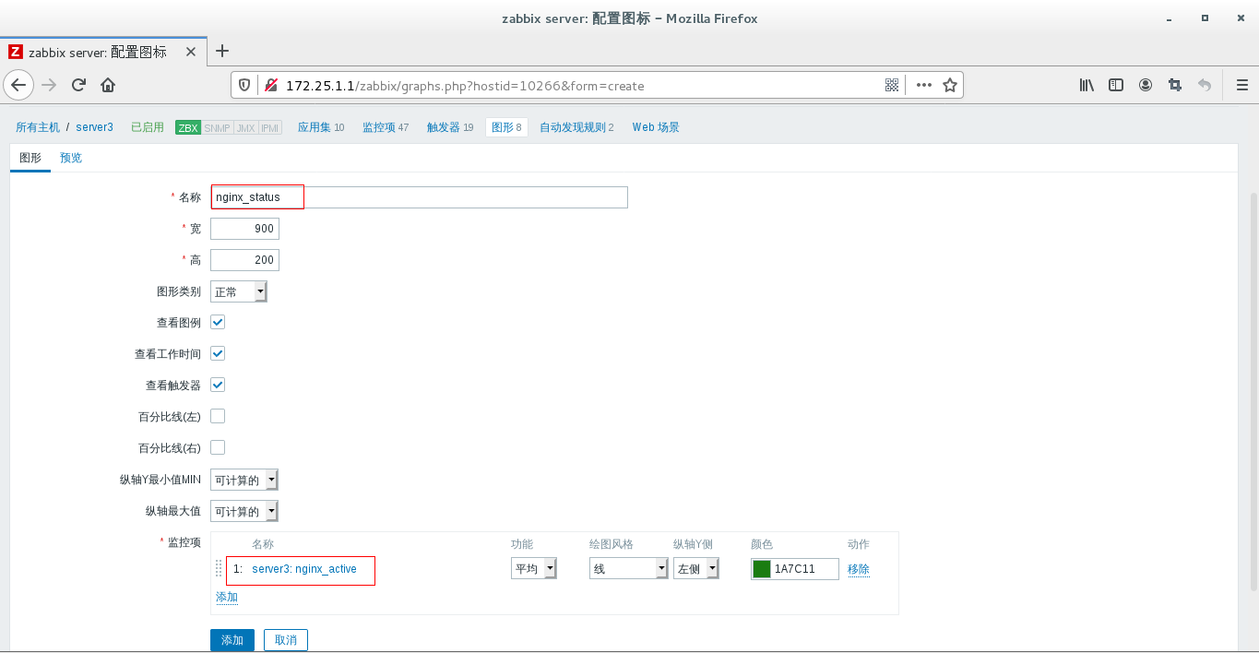Click the 取消 cancel button
This screenshot has width=1259, height=653.
coord(286,640)
